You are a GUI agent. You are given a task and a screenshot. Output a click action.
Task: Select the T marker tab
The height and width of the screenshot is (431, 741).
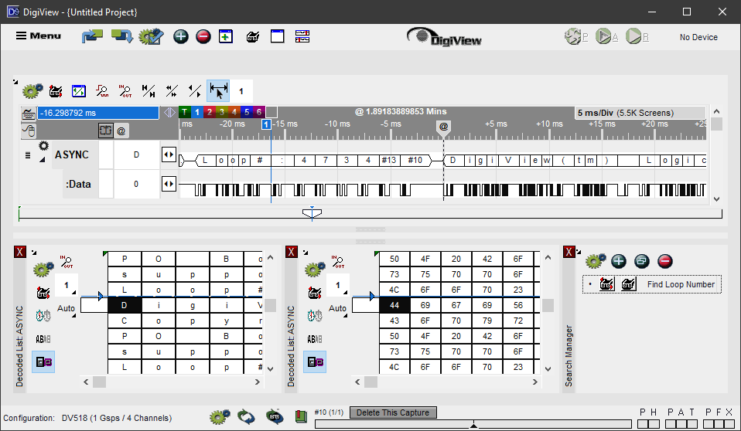point(185,112)
